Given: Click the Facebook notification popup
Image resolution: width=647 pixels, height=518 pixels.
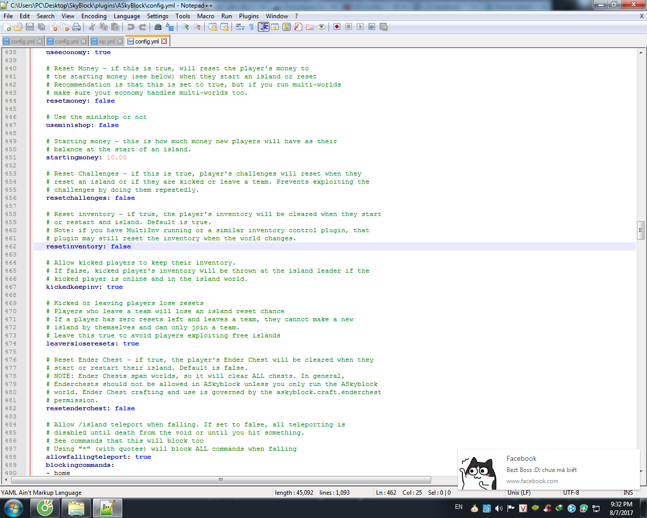Looking at the screenshot, I should [548, 469].
